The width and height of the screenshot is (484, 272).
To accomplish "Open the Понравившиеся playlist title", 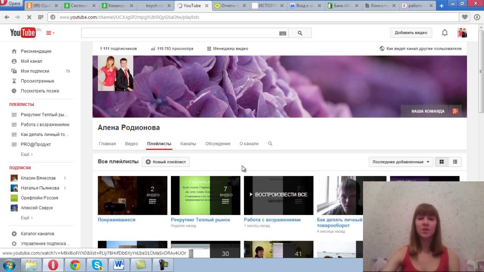I will (116, 219).
